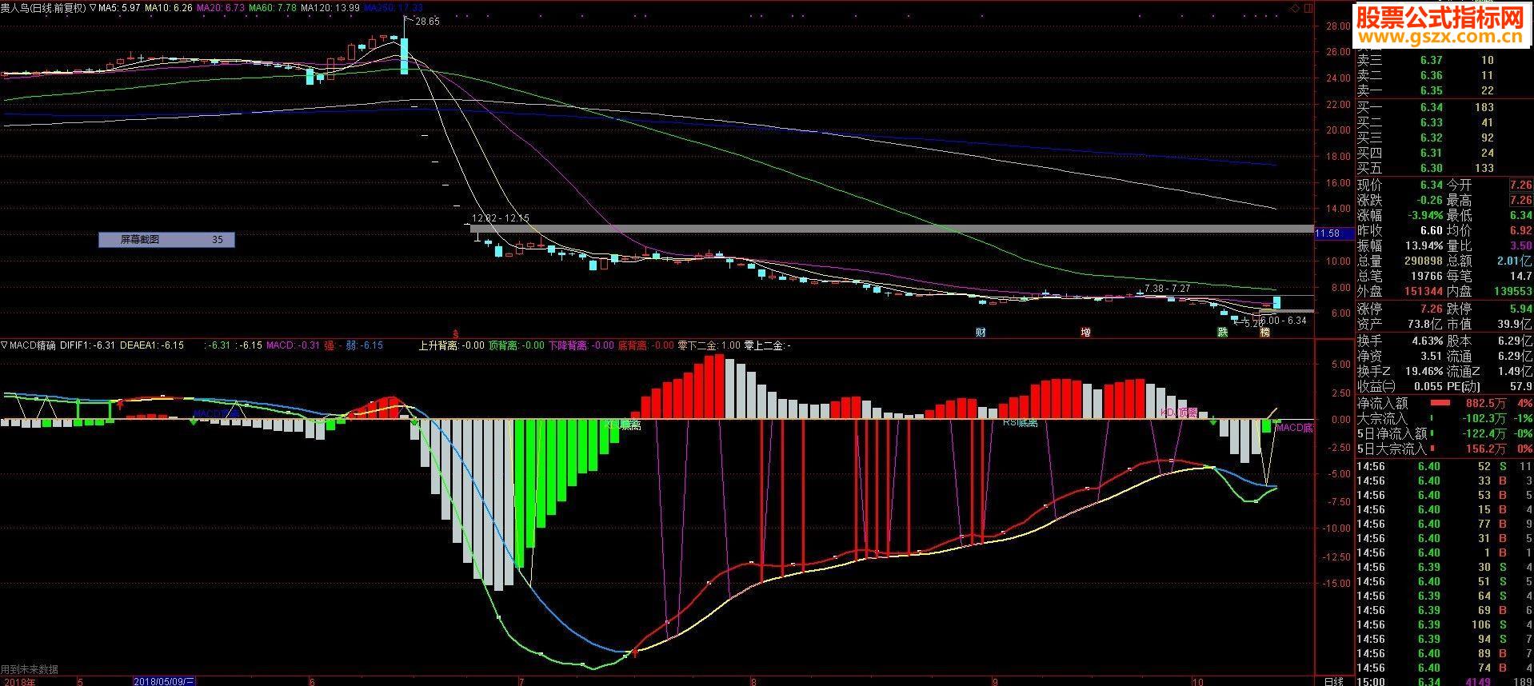This screenshot has width=1534, height=686.
Task: Click the MA5: 5.97 legend label
Action: (x=120, y=7)
